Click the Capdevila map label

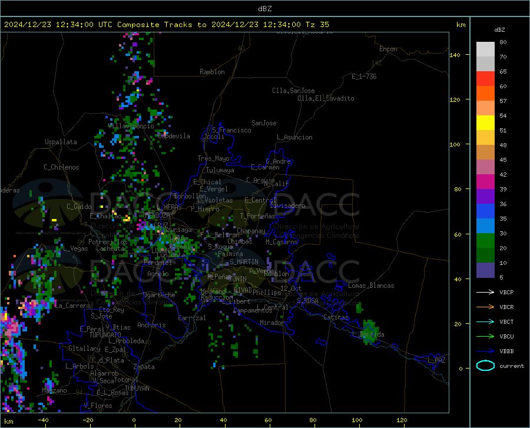tap(174, 136)
